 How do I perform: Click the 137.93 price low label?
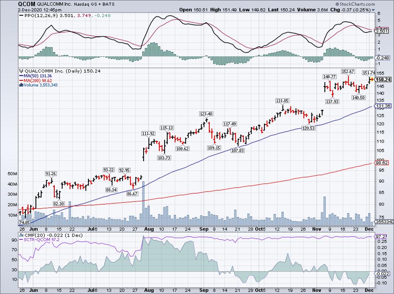(x=332, y=102)
